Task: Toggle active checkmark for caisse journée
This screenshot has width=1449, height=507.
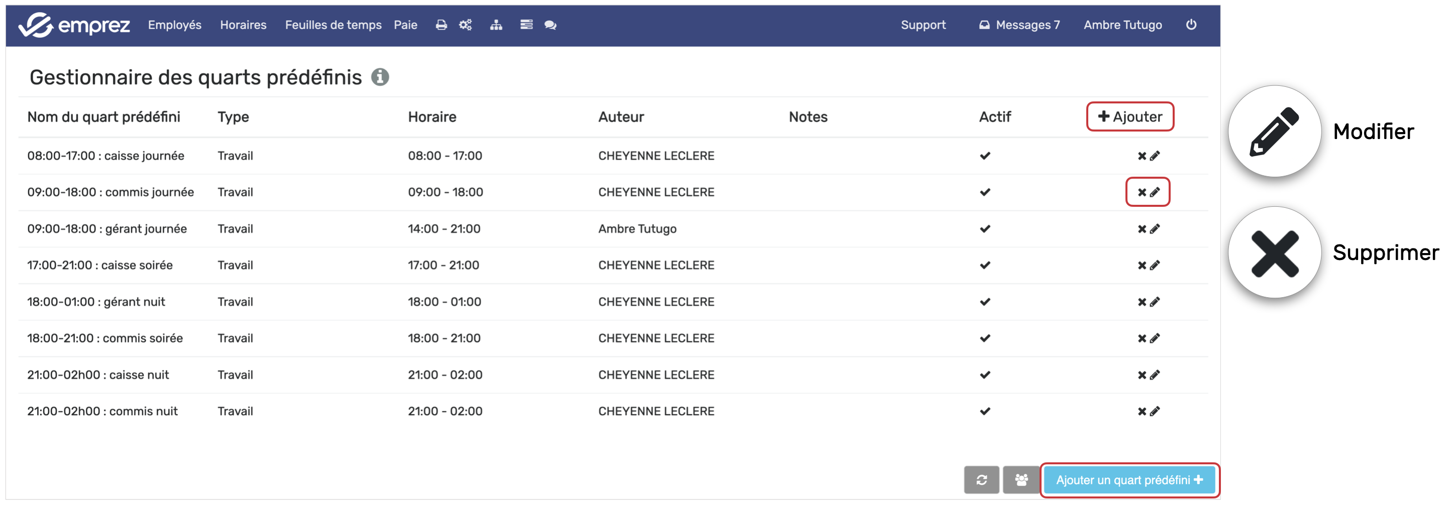Action: (x=984, y=156)
